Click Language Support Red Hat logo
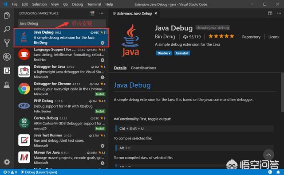The height and width of the screenshot is (175, 284). 24,54
